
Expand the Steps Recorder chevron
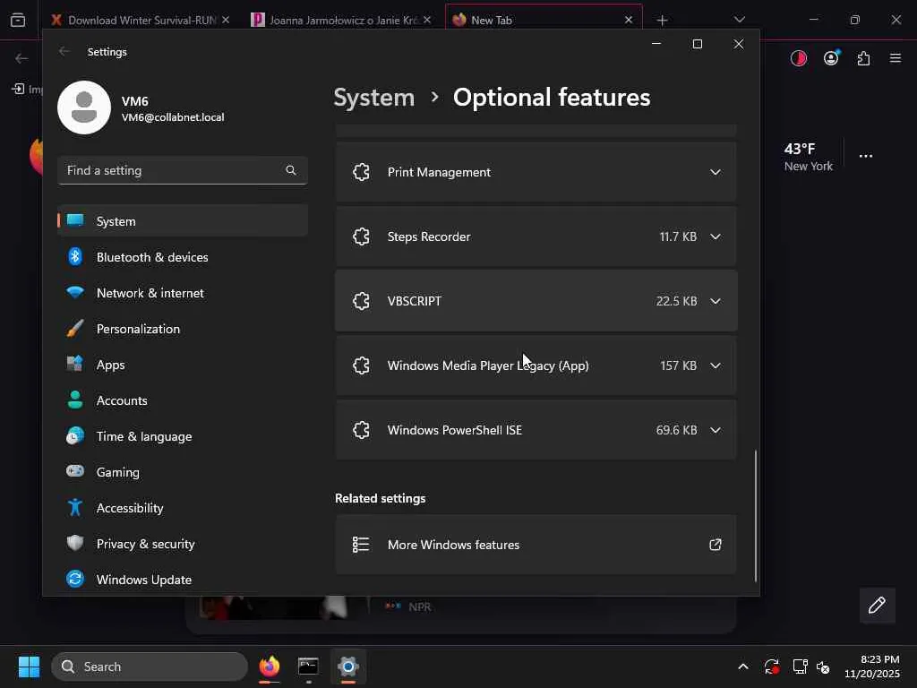tap(716, 236)
